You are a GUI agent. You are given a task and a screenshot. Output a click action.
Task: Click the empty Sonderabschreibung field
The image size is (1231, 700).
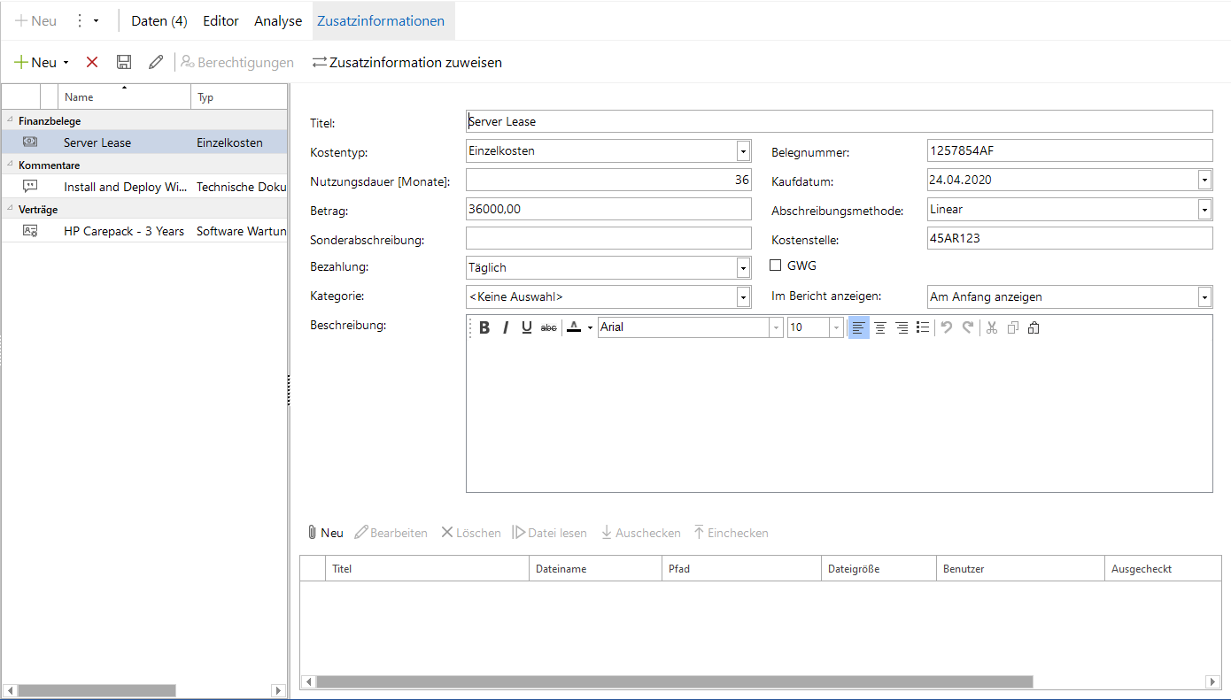(608, 239)
